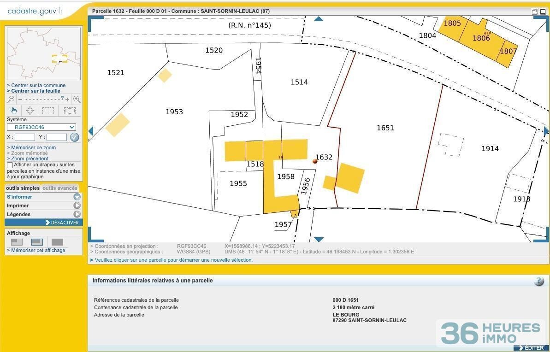Select the dashed rectangle zoom tool

click(x=48, y=111)
